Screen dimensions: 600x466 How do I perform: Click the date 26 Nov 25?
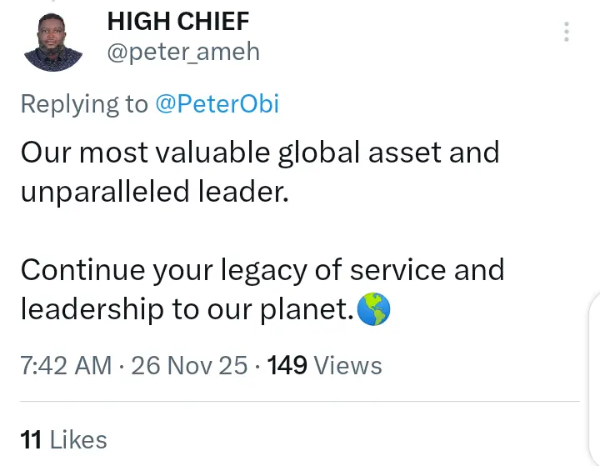pyautogui.click(x=189, y=366)
